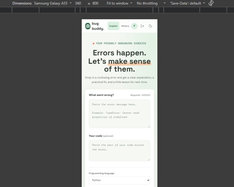Viewport: 234px width, 187px height.
Task: Open the user avatar labeled F
Action: 134,26
